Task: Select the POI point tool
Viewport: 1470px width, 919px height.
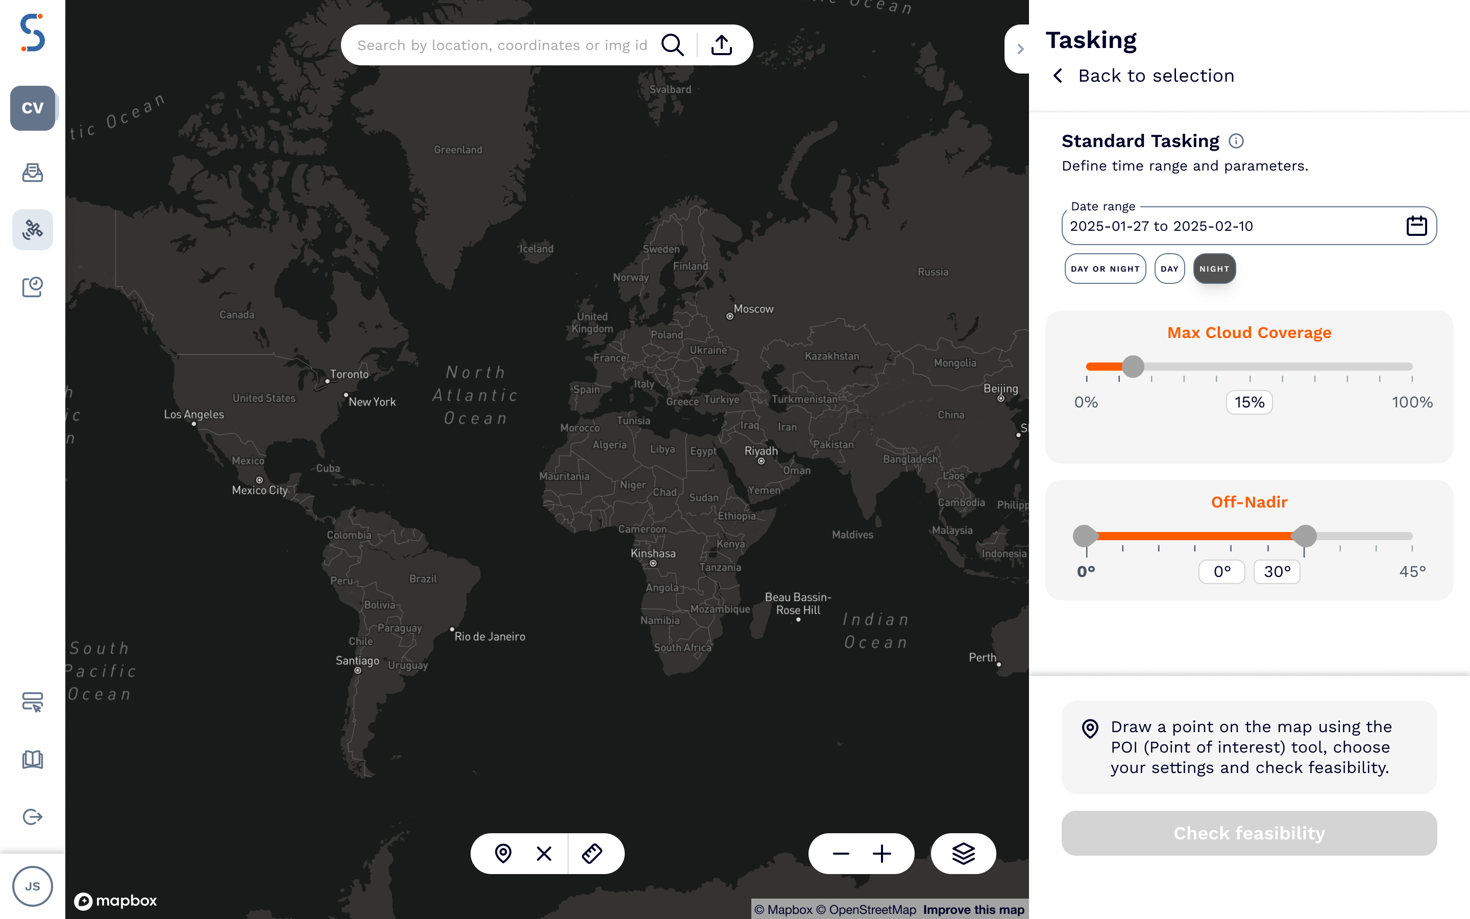Action: (503, 853)
